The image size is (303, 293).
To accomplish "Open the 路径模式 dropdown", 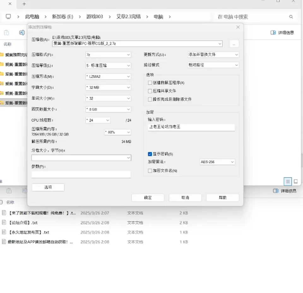I will tap(213, 65).
